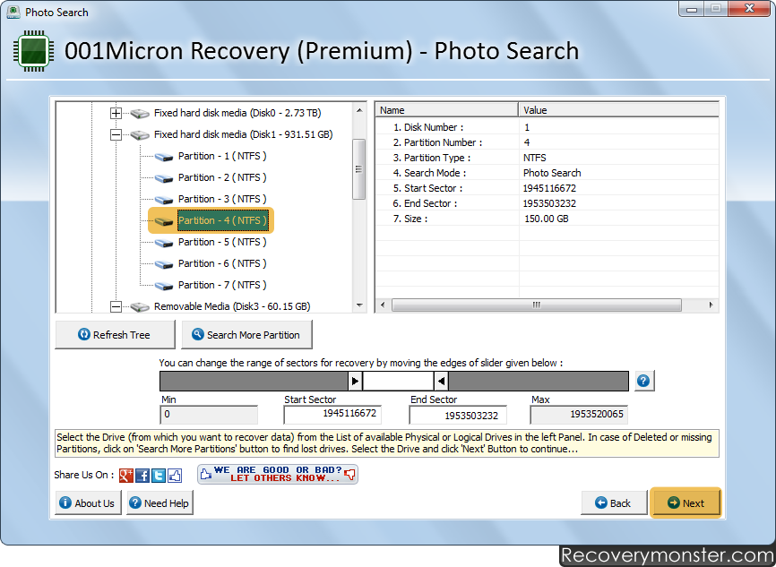Image resolution: width=776 pixels, height=567 pixels.
Task: Open the slider help question mark icon
Action: point(643,381)
